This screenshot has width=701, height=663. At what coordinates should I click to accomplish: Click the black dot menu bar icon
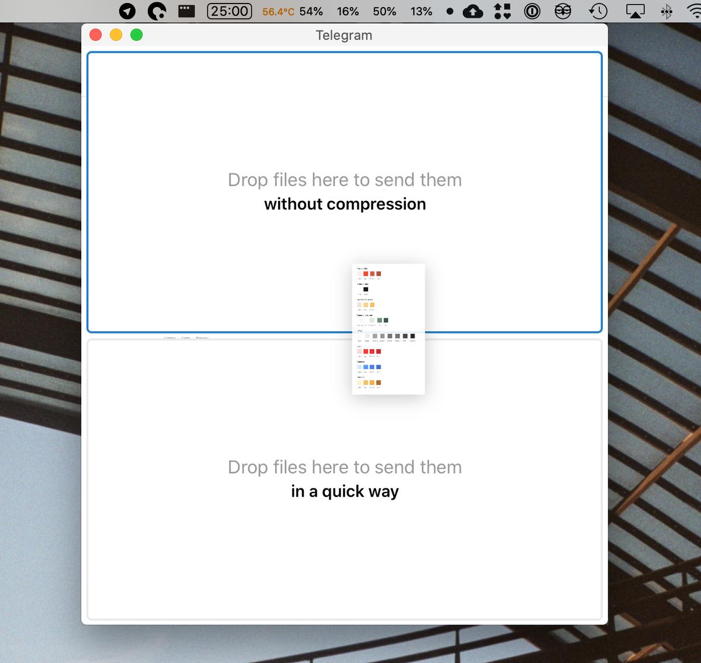(450, 11)
